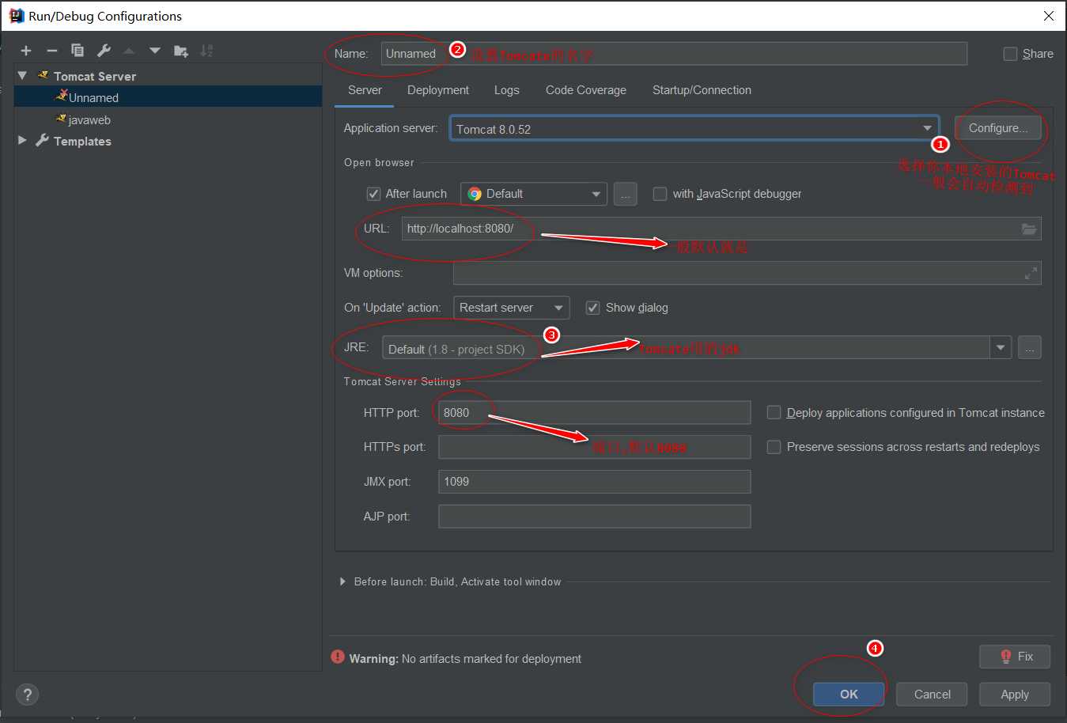Click the HTTPs port field
The width and height of the screenshot is (1067, 723).
point(595,447)
